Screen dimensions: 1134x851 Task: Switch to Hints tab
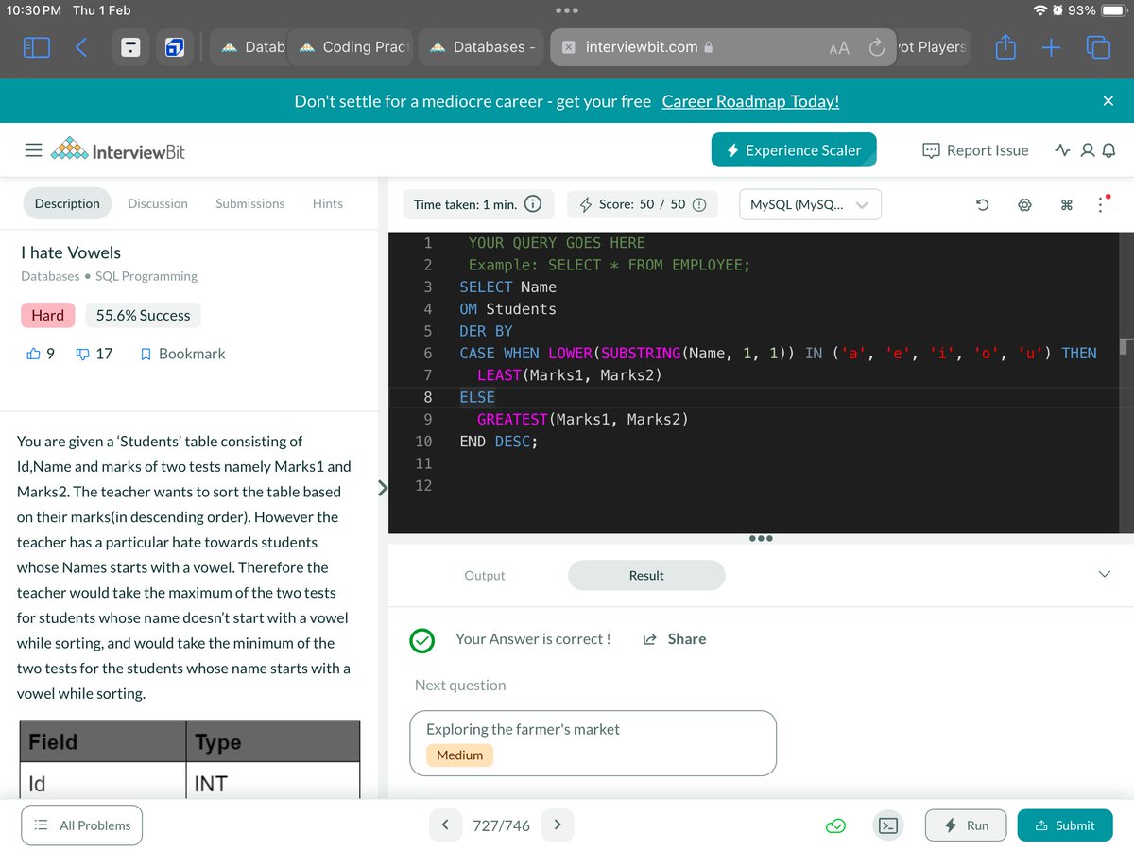[328, 203]
